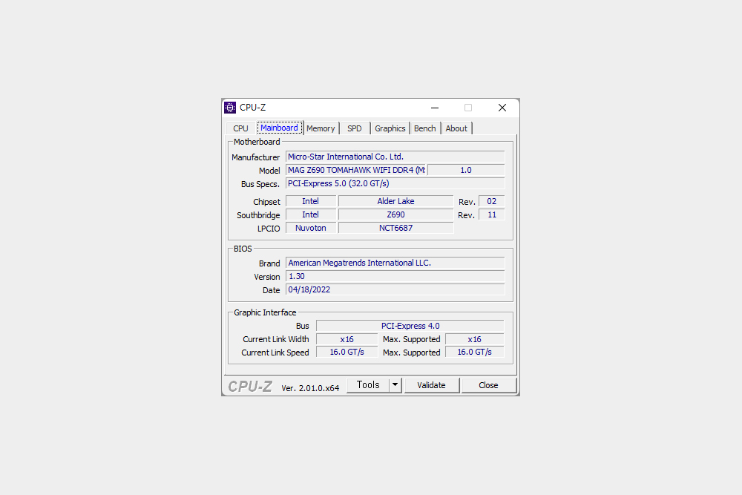The width and height of the screenshot is (742, 495).
Task: Click the Z690 southbridge value
Action: (x=396, y=214)
